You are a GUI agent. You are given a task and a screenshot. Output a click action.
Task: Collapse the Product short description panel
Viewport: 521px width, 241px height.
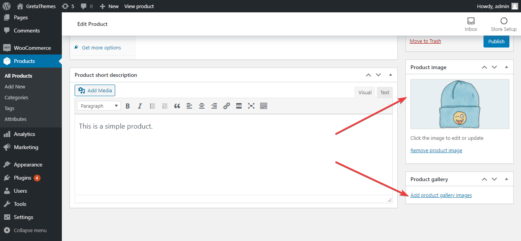coord(390,75)
